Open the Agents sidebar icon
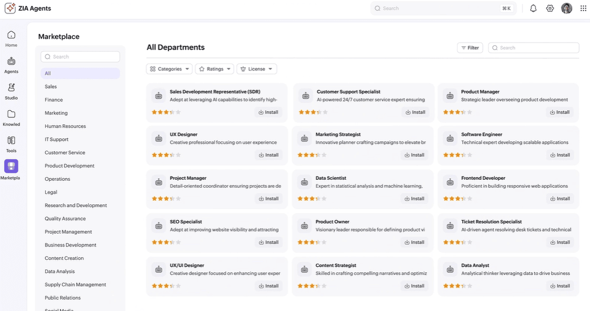 coord(11,62)
